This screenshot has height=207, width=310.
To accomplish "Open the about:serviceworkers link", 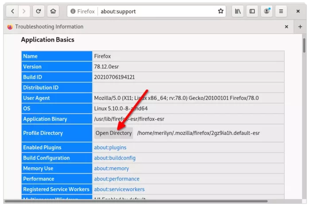I will point(119,189).
